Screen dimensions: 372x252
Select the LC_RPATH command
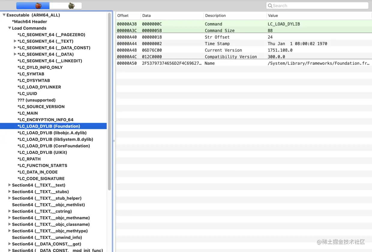coord(29,159)
